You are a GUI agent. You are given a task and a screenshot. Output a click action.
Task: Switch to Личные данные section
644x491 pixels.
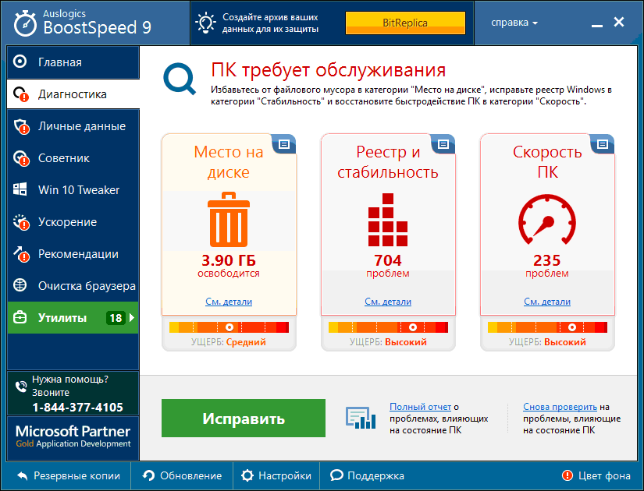pyautogui.click(x=73, y=126)
